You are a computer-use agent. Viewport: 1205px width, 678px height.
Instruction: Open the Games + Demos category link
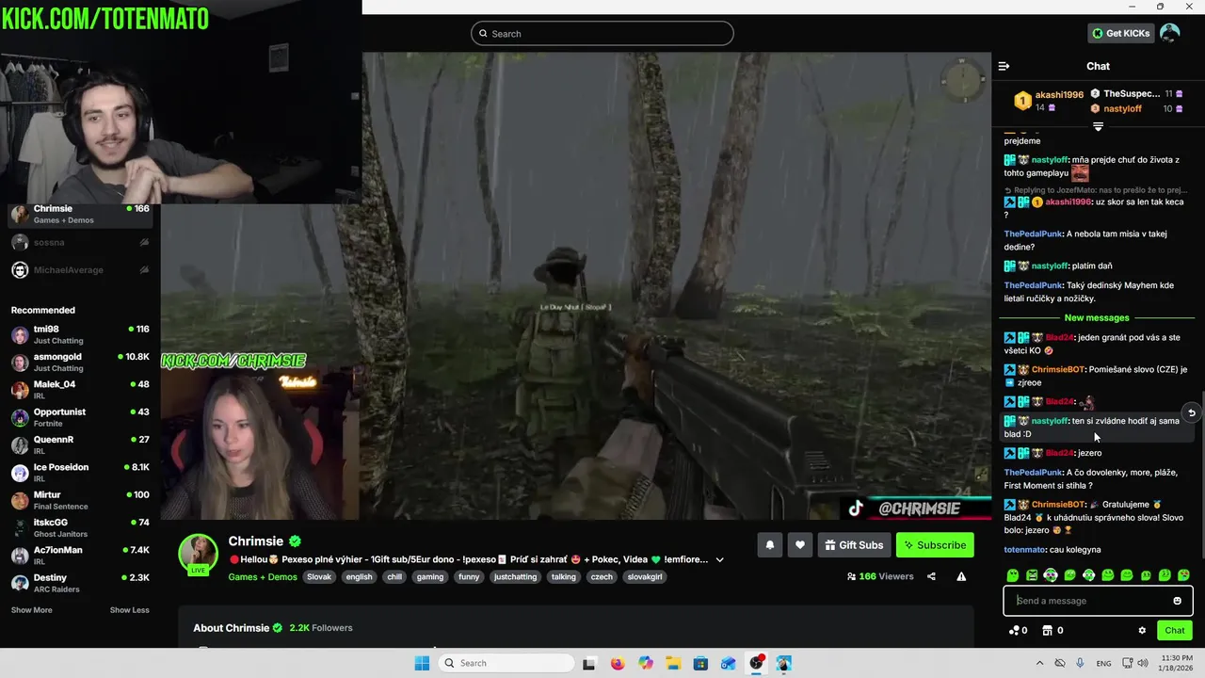(263, 577)
